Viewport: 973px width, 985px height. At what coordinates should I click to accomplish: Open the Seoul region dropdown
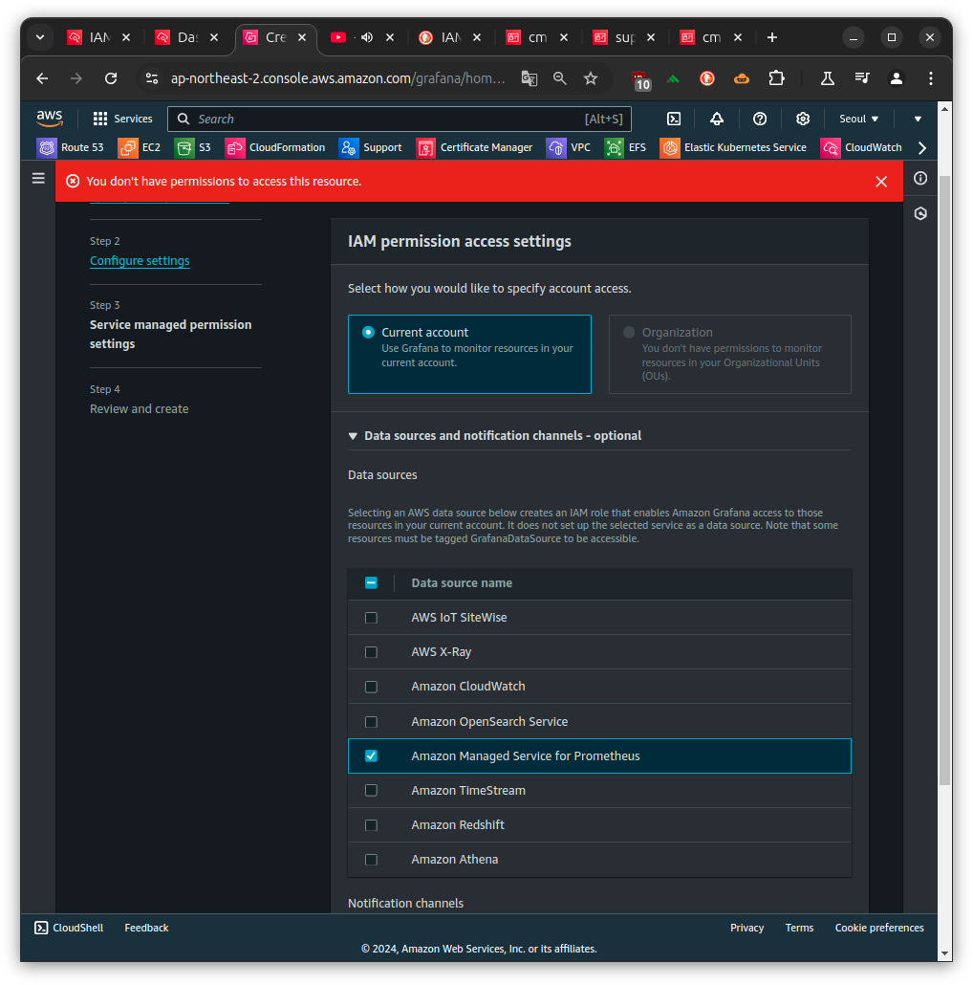[x=858, y=119]
